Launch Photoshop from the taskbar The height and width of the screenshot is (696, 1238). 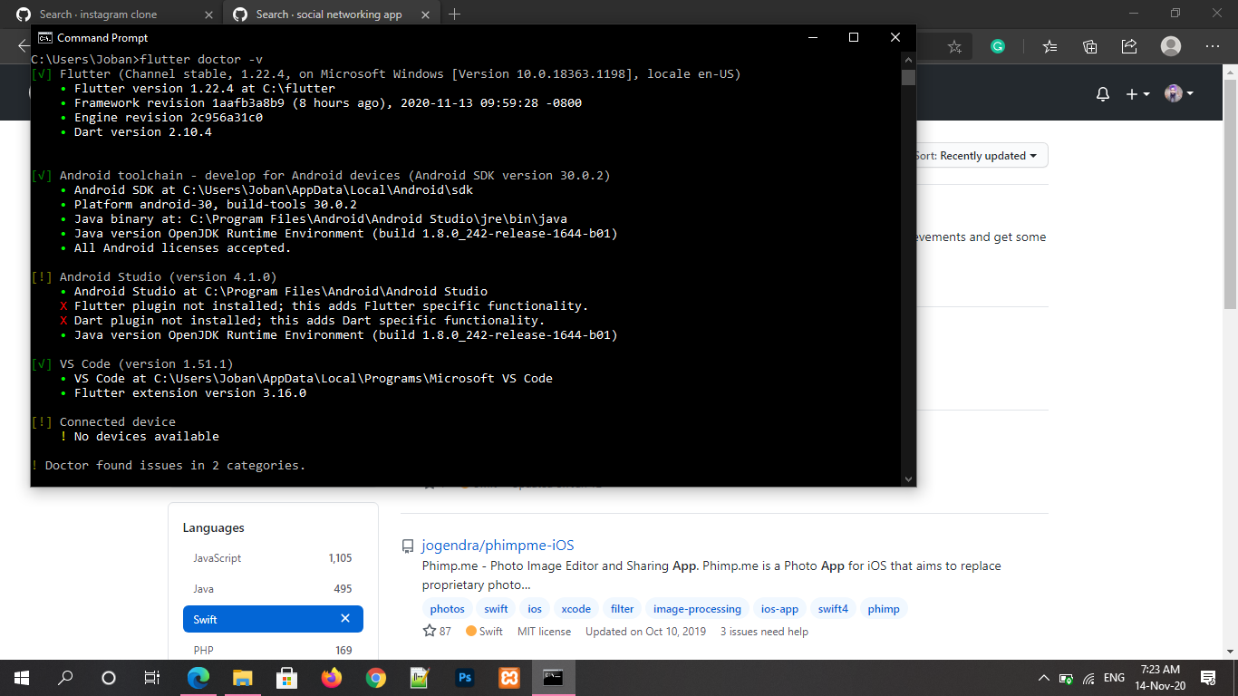[x=465, y=677]
